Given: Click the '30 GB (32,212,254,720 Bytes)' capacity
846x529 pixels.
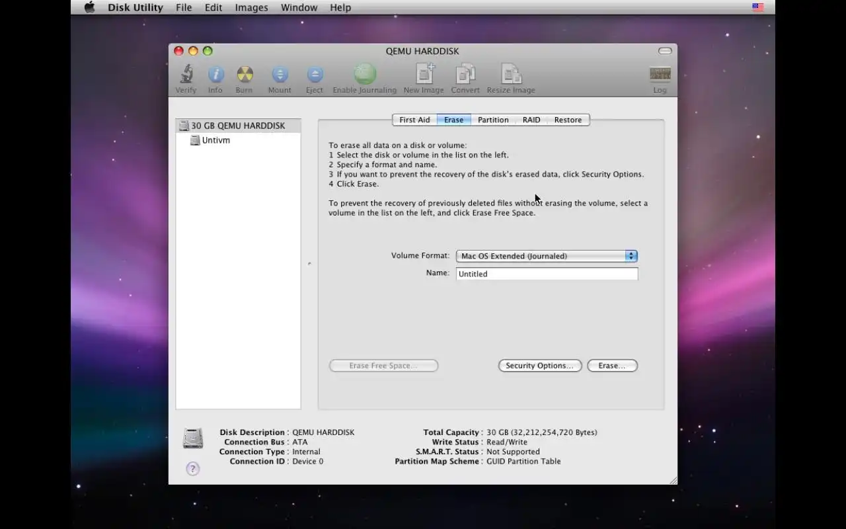Looking at the screenshot, I should [x=542, y=432].
